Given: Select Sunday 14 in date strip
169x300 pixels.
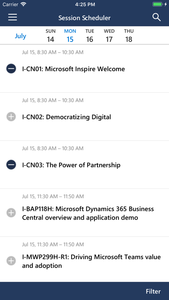Looking at the screenshot, I should pyautogui.click(x=50, y=36).
